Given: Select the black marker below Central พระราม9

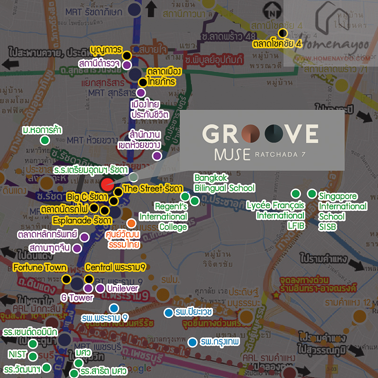Looking at the screenshot, I should tap(89, 279).
